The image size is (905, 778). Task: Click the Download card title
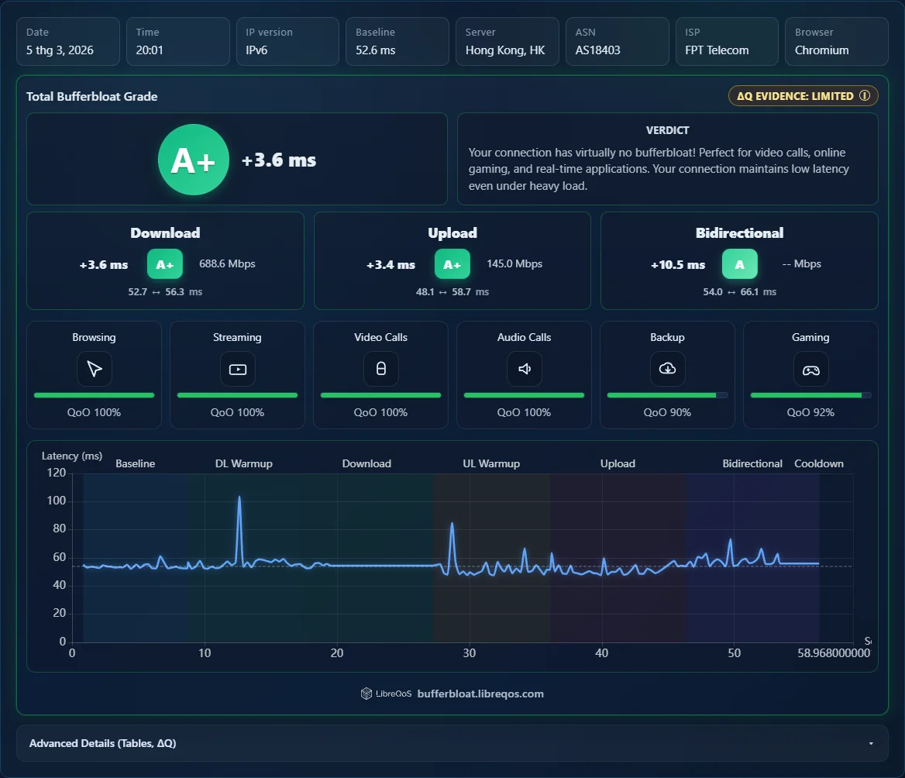tap(165, 233)
